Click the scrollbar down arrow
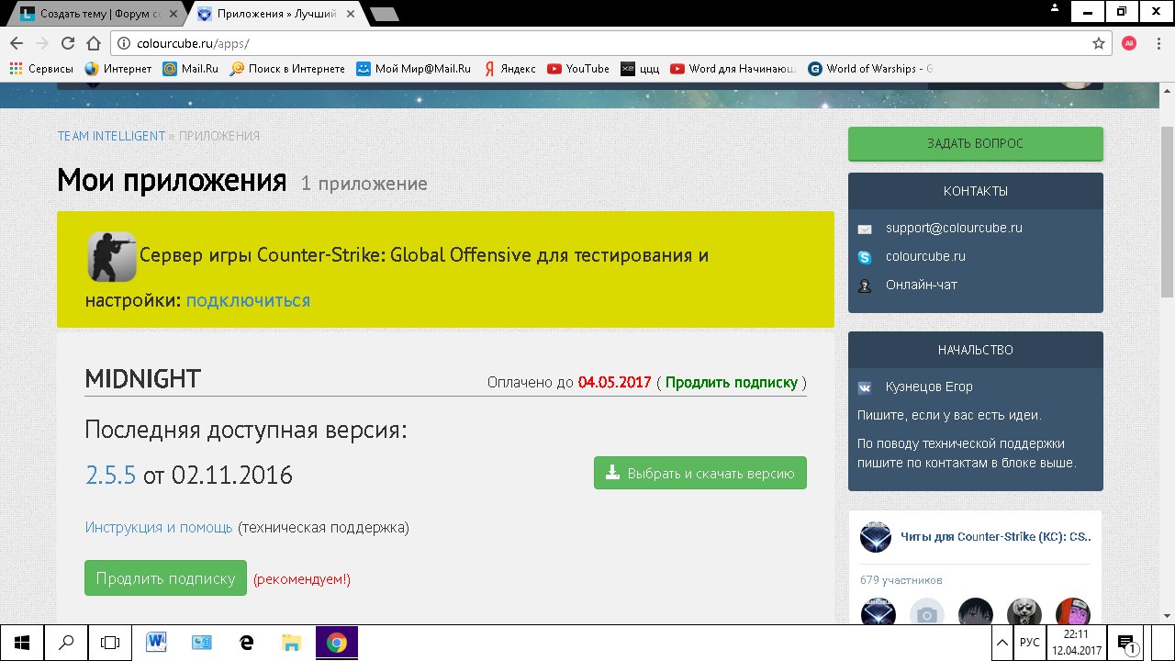 1167,615
